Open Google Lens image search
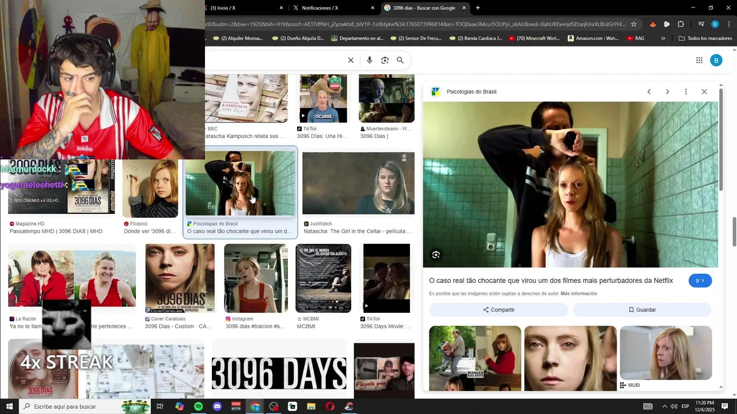The height and width of the screenshot is (414, 737). coord(385,60)
